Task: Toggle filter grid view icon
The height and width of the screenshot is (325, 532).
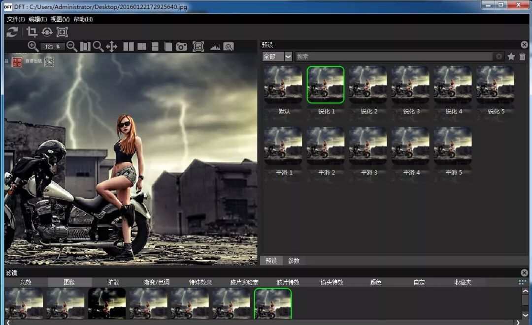Action: pos(522,282)
